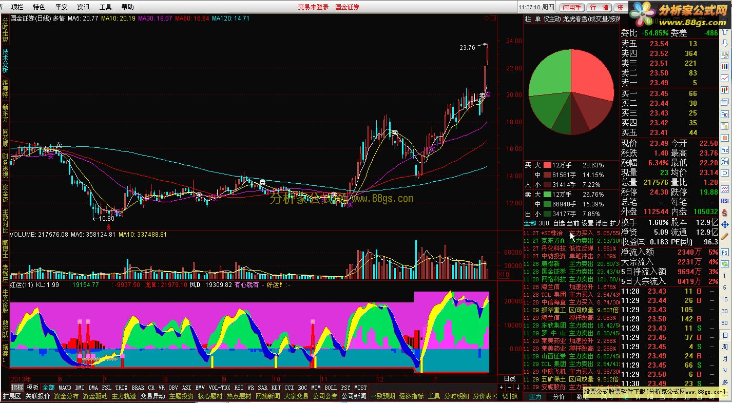Click the 切换 button at bottom
732x403 pixels.
tap(510, 396)
